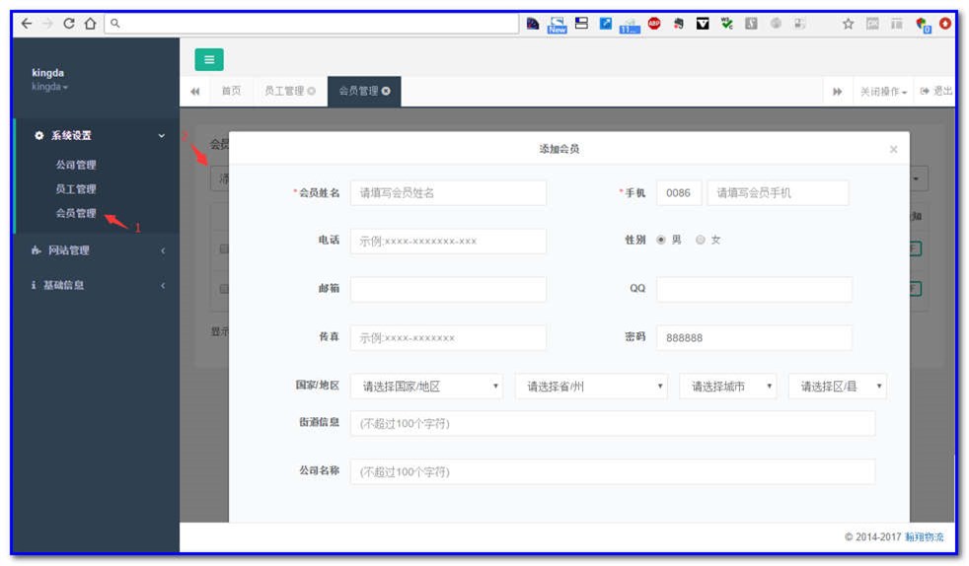Open 会员管理 in sidebar
969x566 pixels.
tap(76, 213)
